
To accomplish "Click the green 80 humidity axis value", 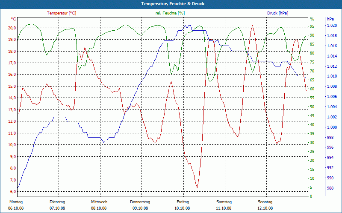I will [312, 53].
